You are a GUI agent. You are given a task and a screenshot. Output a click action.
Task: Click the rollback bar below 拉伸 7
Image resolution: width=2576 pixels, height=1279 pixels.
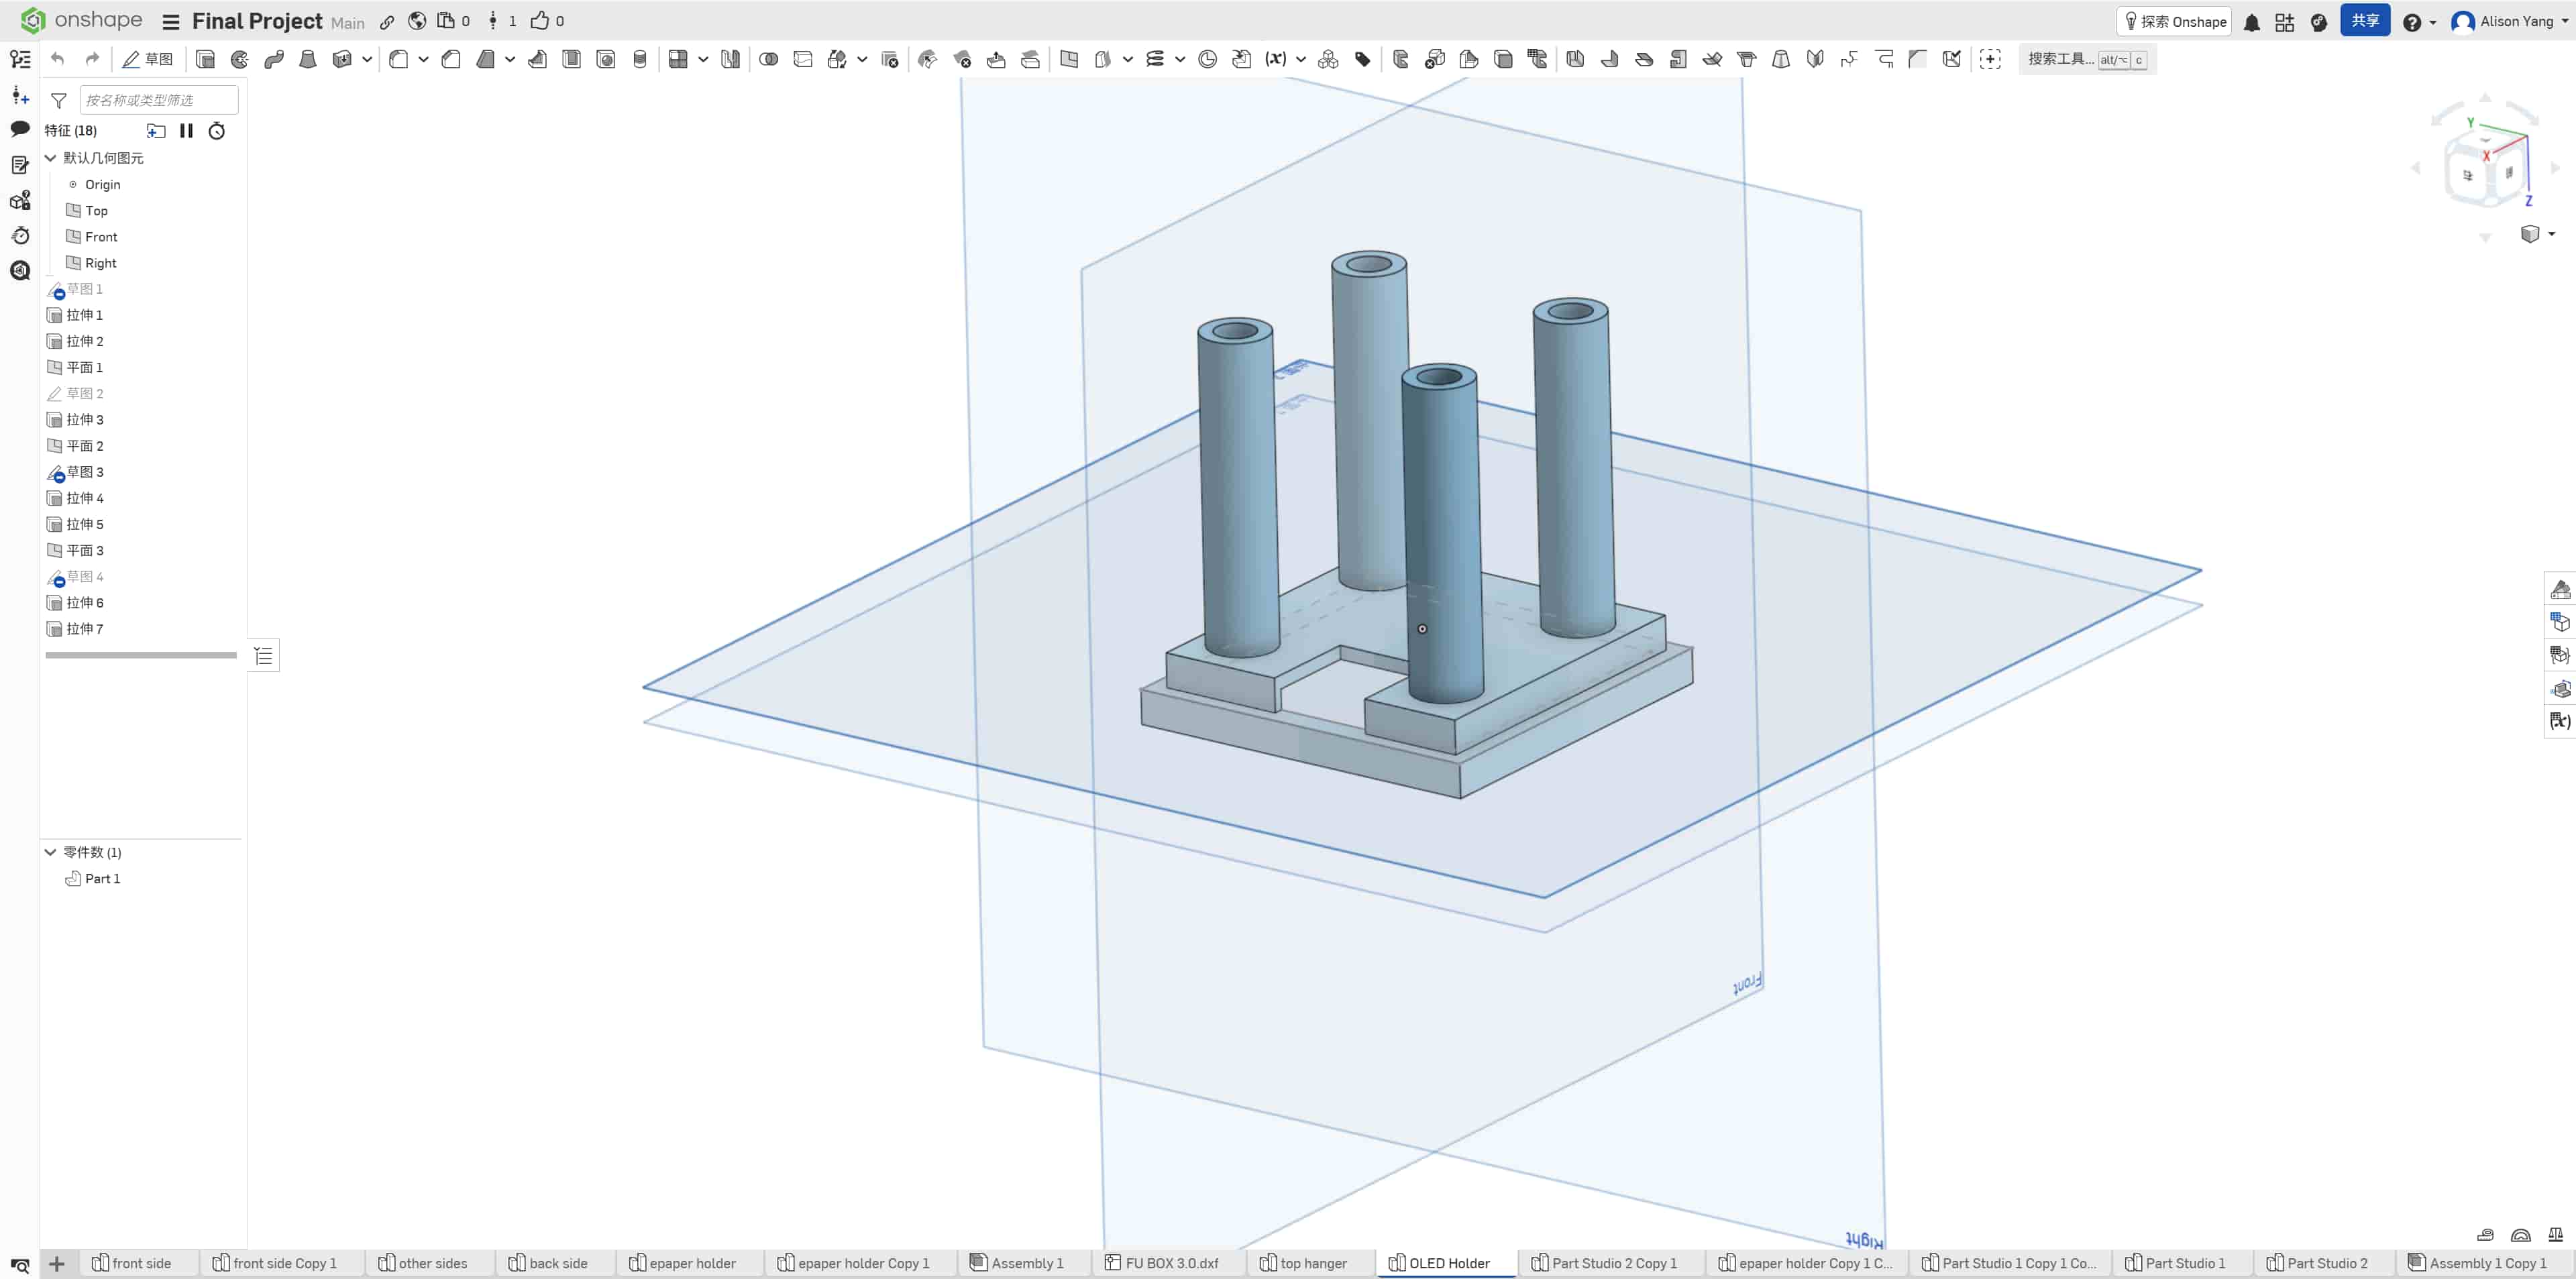[141, 655]
